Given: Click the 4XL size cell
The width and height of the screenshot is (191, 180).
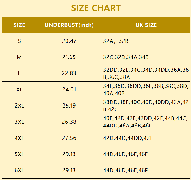Looking at the screenshot, I should coord(19,138).
